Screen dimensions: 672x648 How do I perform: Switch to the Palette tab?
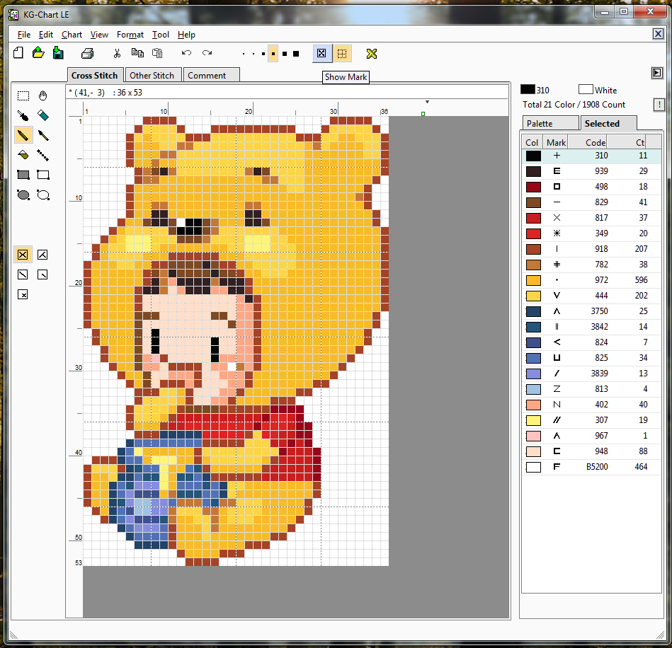(551, 123)
